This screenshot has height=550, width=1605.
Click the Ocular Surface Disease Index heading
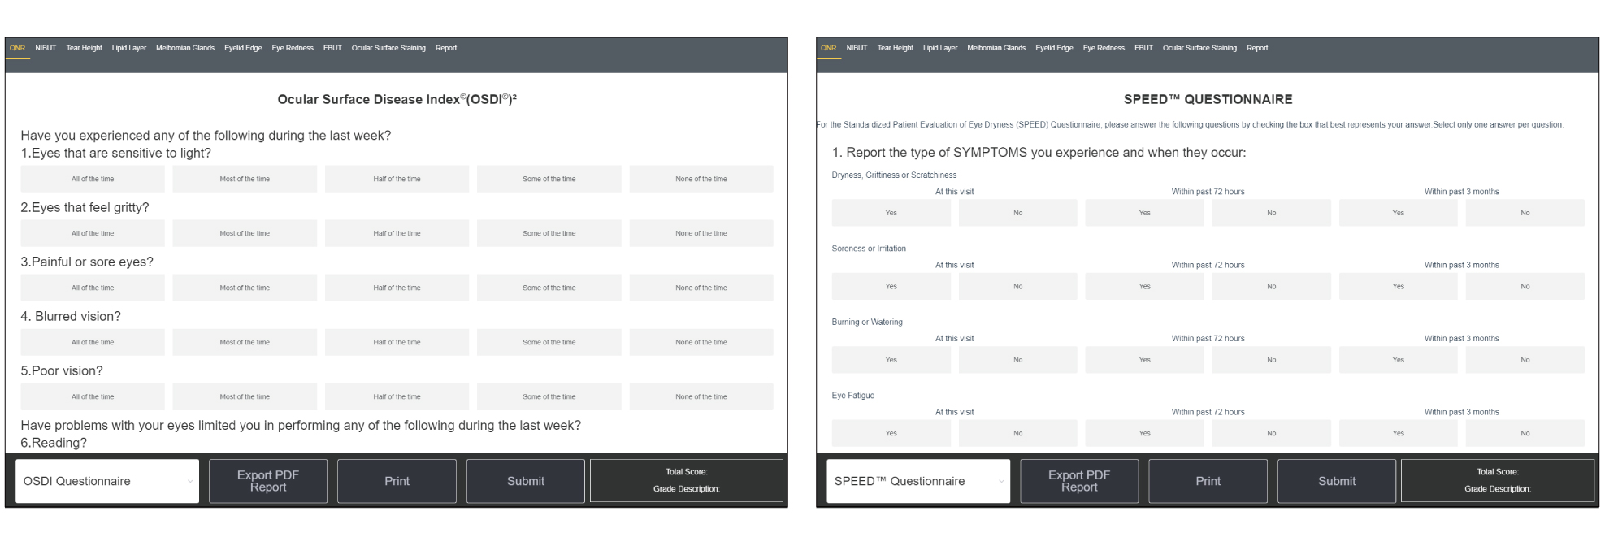coord(397,99)
